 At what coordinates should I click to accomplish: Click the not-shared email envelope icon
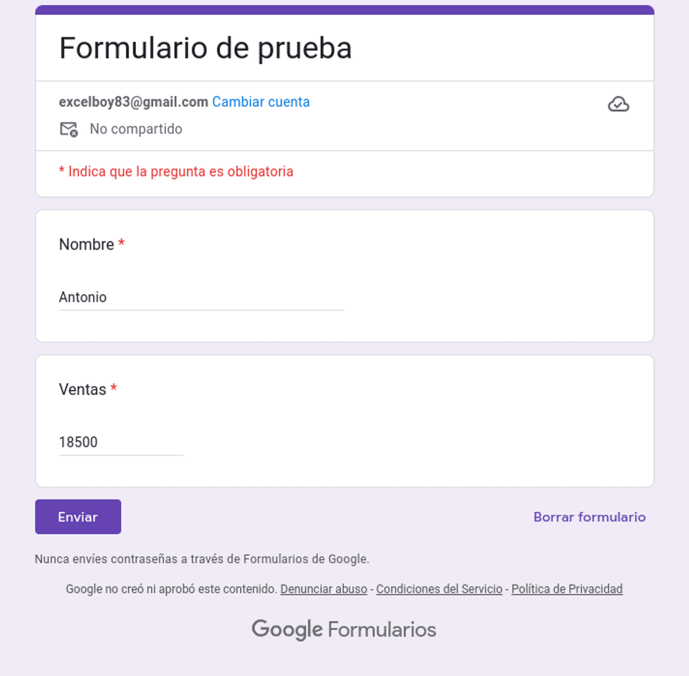coord(69,129)
